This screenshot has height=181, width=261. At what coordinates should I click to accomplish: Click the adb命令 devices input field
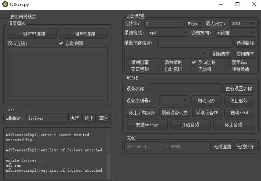coord(47,118)
